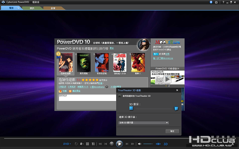This screenshot has height=149, width=239.
Task: Click the info icon beside MovieMarks link
Action: point(107,87)
